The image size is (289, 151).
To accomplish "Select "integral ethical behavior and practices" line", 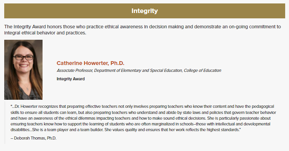I will point(45,33).
